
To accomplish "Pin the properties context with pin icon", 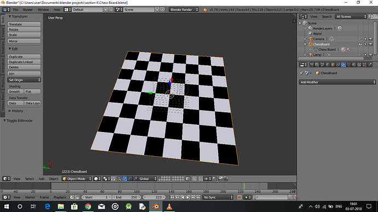I will 301,73.
